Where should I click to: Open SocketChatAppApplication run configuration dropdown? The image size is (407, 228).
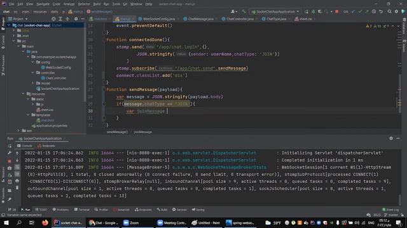click(275, 11)
